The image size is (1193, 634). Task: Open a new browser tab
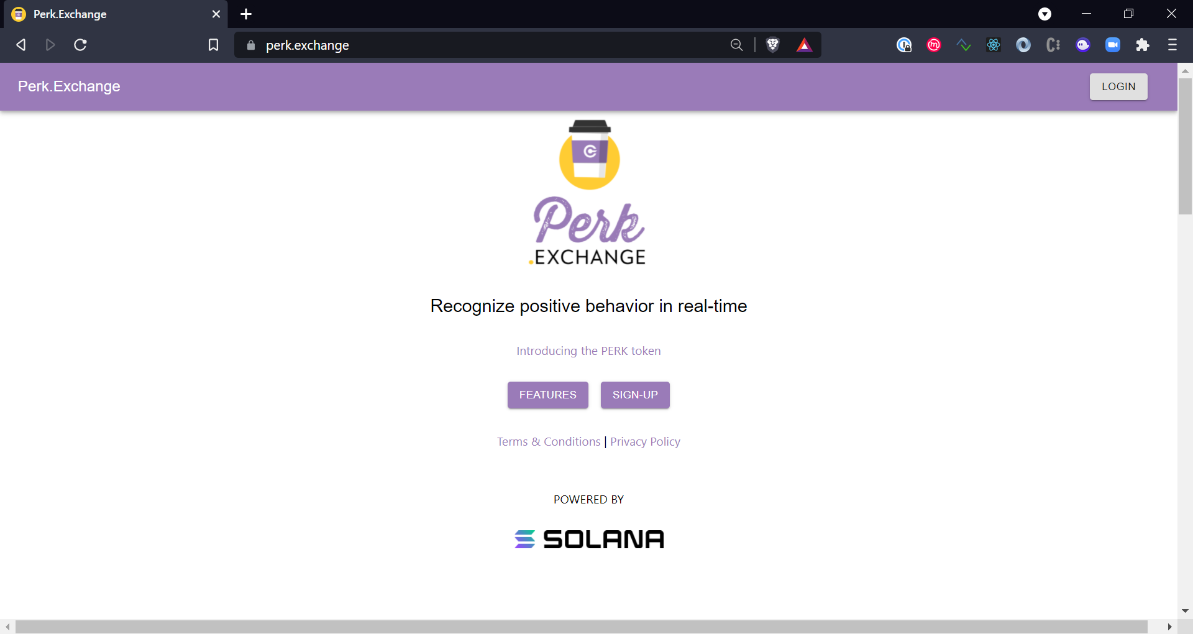246,14
